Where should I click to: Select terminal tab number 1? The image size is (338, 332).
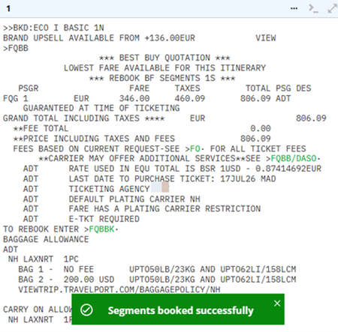coord(8,8)
